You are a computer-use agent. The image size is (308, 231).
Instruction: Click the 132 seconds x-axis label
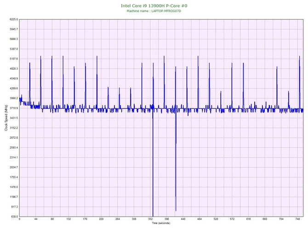[x=68, y=219]
